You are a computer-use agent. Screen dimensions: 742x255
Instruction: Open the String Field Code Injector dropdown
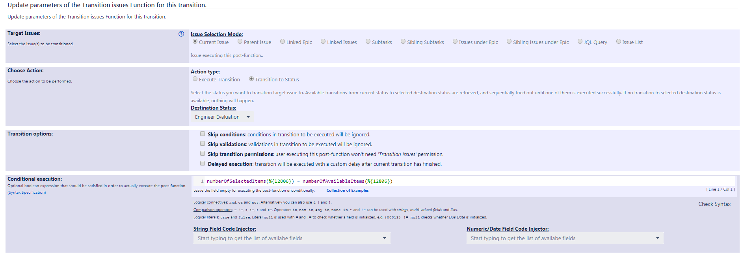(292, 238)
